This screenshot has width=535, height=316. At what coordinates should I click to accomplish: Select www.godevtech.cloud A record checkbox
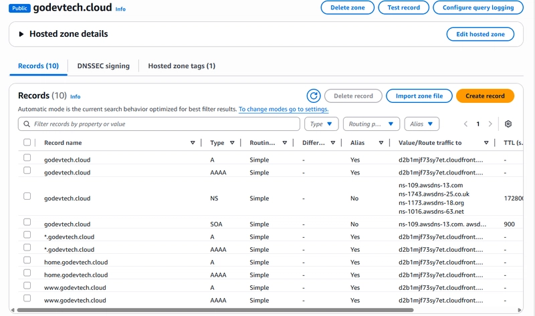click(x=27, y=285)
